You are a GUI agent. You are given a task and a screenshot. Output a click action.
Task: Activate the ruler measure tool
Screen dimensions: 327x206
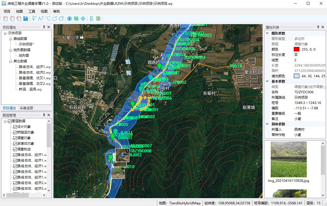[91, 19]
